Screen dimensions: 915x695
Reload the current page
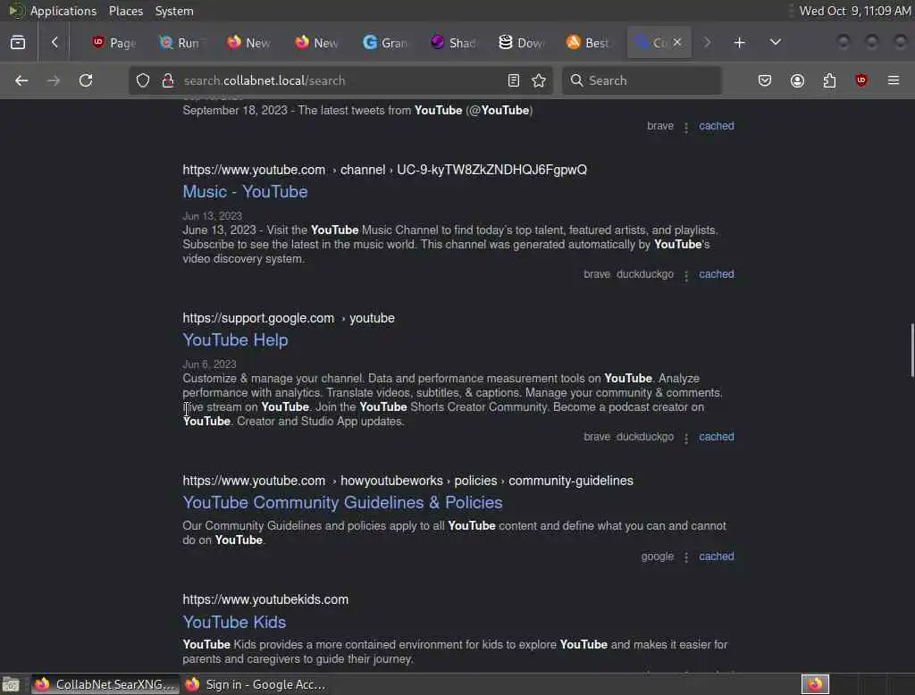[x=86, y=80]
